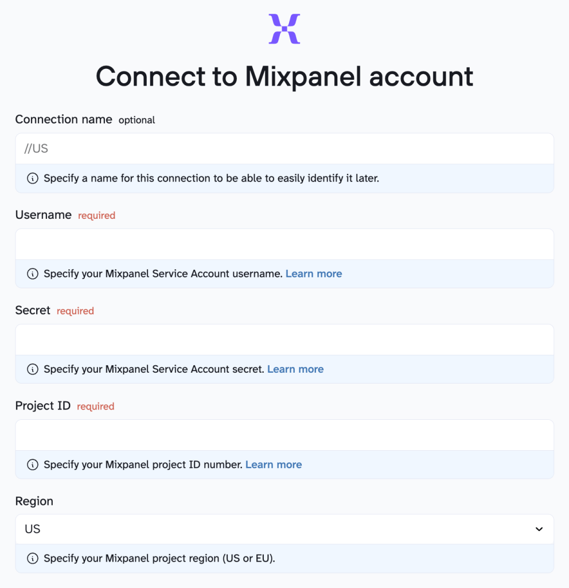Click the chevron on the Region selector
The width and height of the screenshot is (569, 588).
(x=539, y=529)
